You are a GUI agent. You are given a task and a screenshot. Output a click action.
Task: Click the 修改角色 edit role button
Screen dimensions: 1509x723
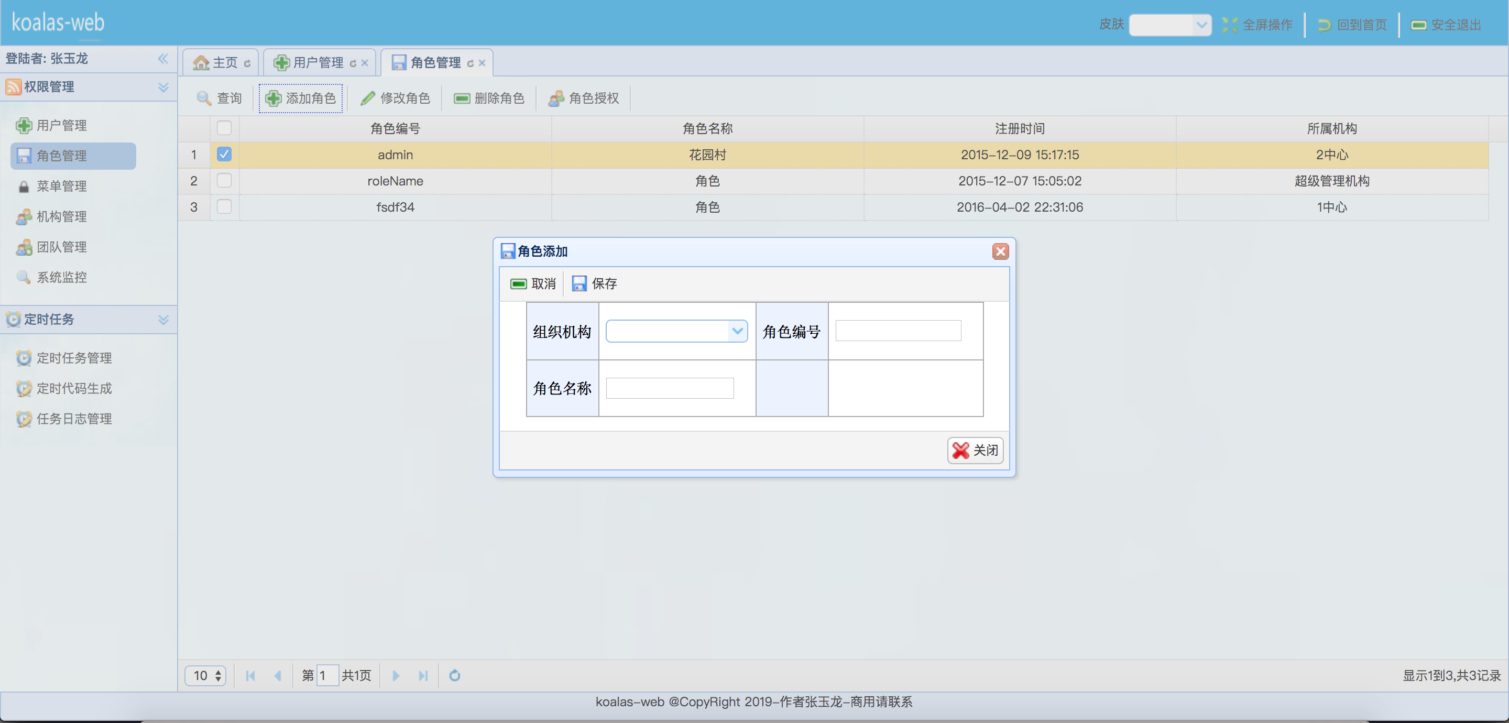(396, 98)
